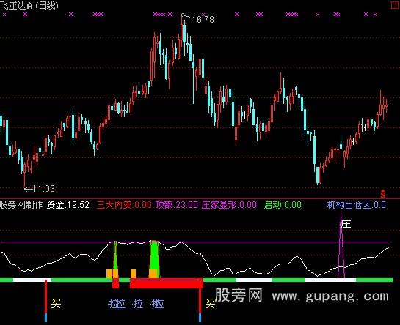Select the 启动:0.00 indicator label
This screenshot has height=325, width=400.
[283, 205]
